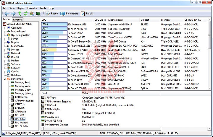The width and height of the screenshot is (213, 137).
Task: Select the Storage tree icon
Action: tap(9, 50)
